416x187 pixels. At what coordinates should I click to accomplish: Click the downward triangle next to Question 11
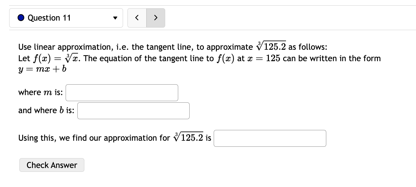115,18
